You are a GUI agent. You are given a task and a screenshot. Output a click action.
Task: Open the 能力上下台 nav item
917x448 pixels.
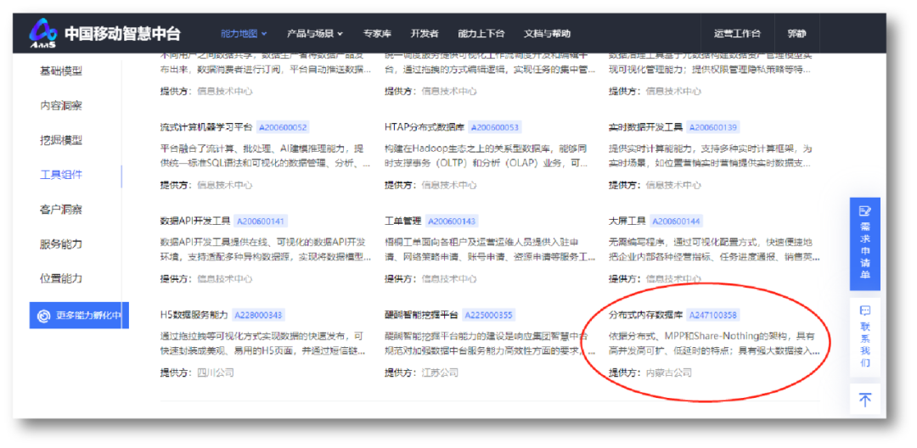click(x=481, y=33)
